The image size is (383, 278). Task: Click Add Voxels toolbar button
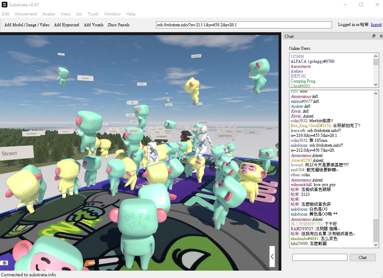click(94, 25)
